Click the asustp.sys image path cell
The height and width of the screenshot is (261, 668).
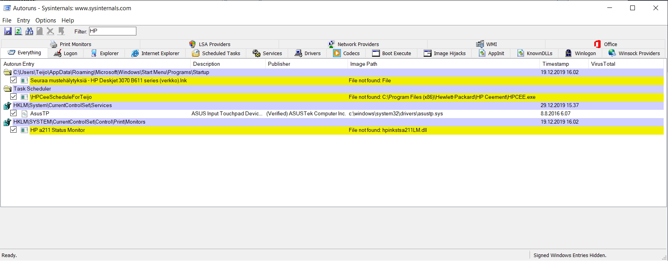coord(396,113)
